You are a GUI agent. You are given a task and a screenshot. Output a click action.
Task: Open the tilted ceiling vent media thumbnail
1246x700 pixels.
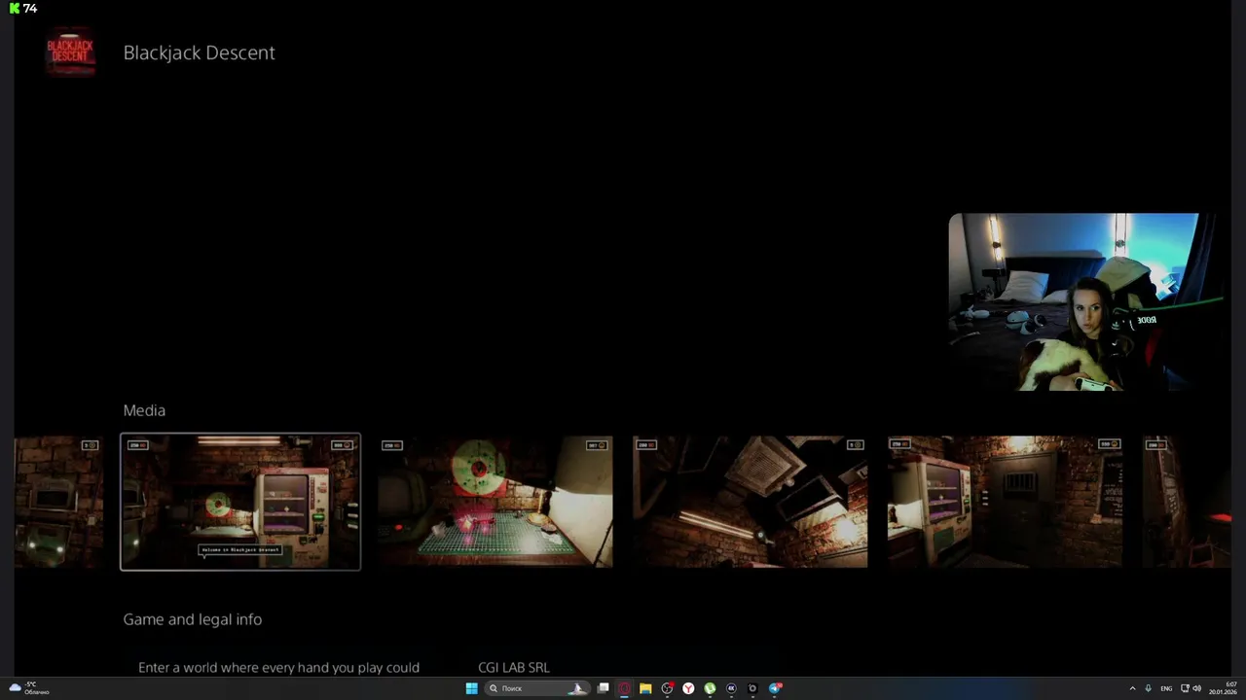(x=750, y=502)
